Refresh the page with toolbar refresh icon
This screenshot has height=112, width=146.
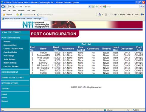[x=97, y=7]
